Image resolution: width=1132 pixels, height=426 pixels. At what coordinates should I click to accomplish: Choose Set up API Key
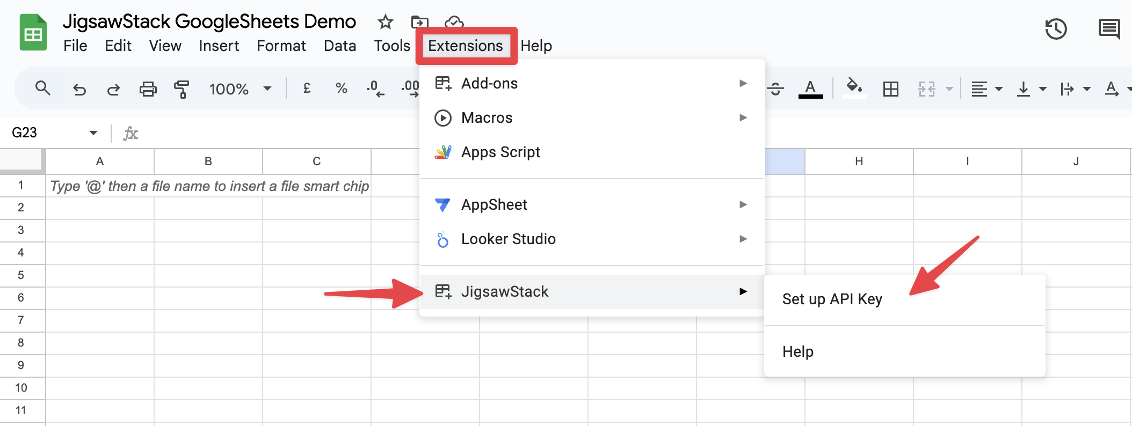point(904,299)
